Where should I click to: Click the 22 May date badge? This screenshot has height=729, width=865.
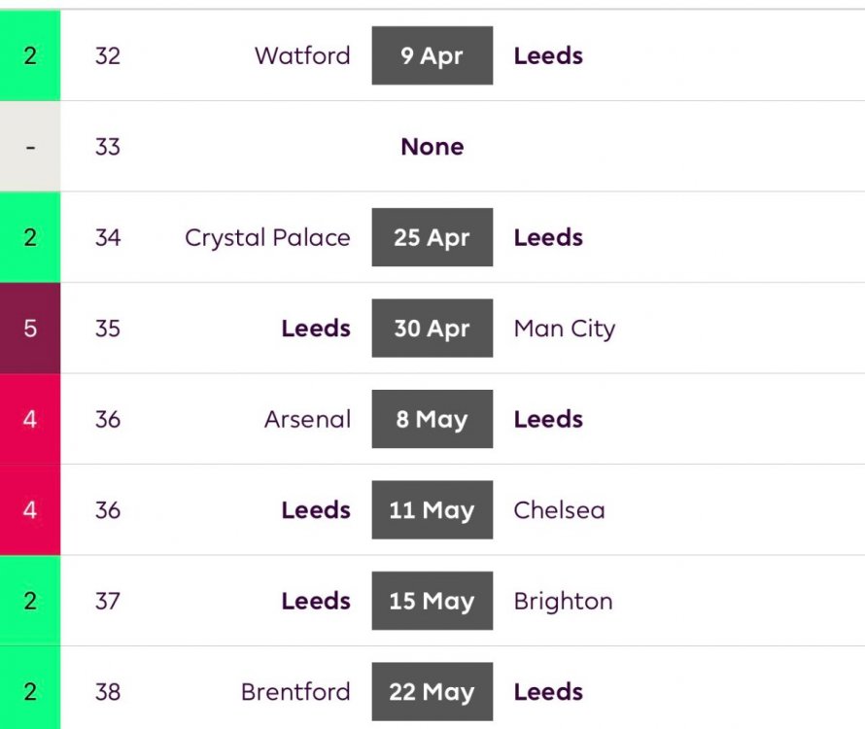(432, 692)
